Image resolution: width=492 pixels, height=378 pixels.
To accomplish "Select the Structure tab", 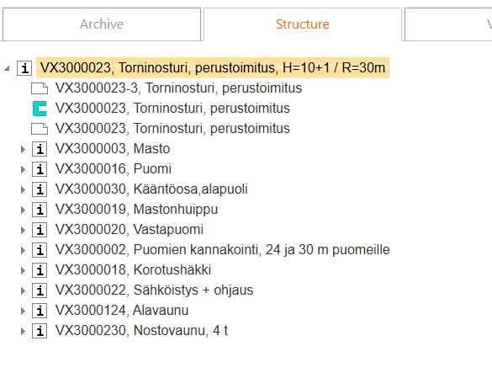I will (x=303, y=24).
